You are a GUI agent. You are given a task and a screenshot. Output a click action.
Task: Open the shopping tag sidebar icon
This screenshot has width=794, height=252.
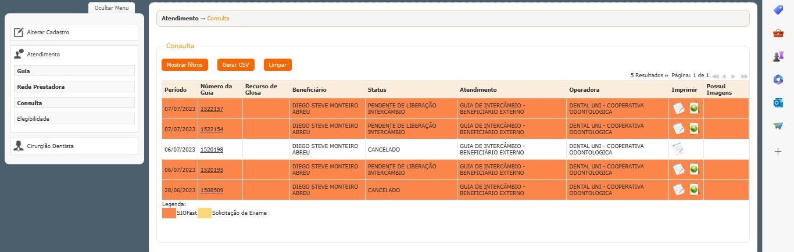tap(778, 10)
